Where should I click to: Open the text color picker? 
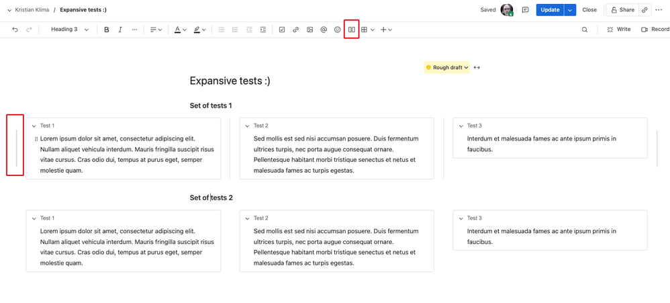(x=181, y=30)
